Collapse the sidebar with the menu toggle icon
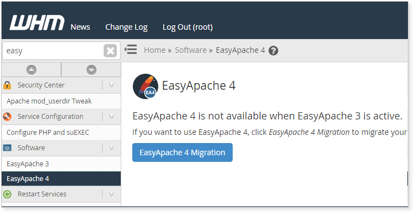Viewport: 414px width, 213px height. (x=131, y=50)
